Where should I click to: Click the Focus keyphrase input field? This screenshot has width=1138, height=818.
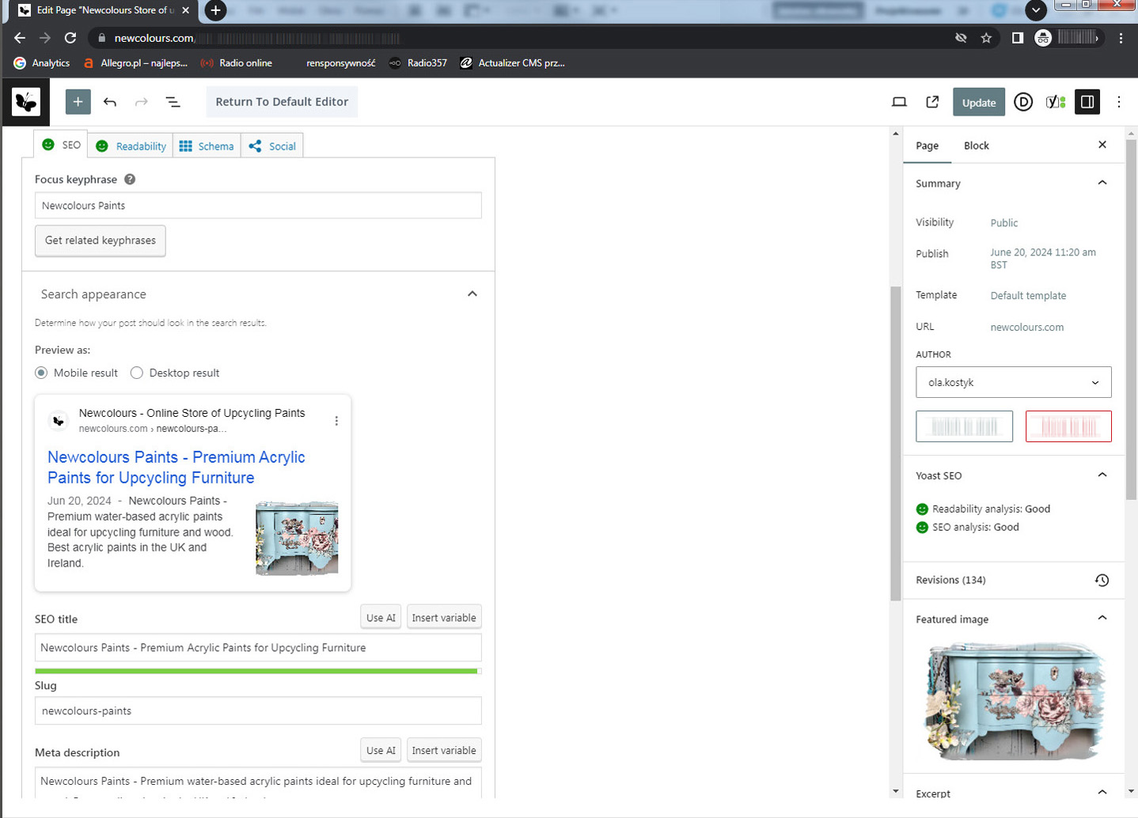coord(258,206)
